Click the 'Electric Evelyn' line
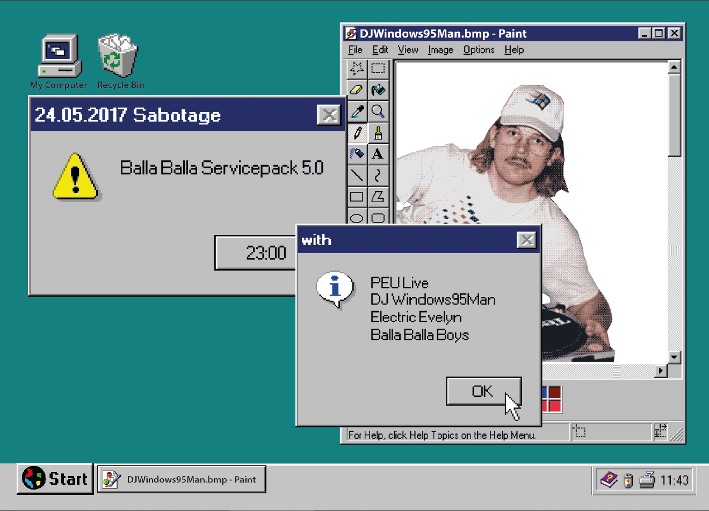The height and width of the screenshot is (511, 709). click(x=416, y=317)
